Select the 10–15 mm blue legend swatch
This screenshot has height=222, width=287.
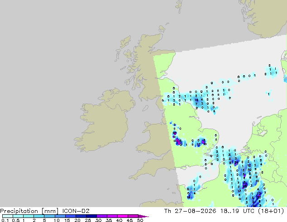pyautogui.click(x=60, y=216)
